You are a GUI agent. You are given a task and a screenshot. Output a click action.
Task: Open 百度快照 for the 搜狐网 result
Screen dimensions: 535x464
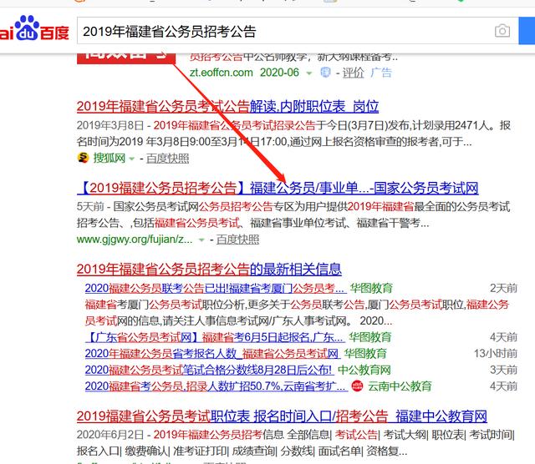[167, 158]
